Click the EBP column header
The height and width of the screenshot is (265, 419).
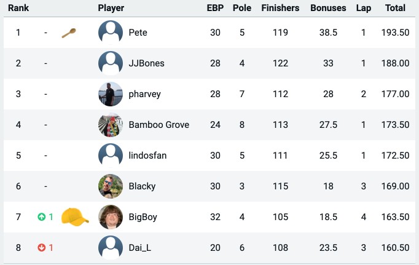pyautogui.click(x=215, y=8)
